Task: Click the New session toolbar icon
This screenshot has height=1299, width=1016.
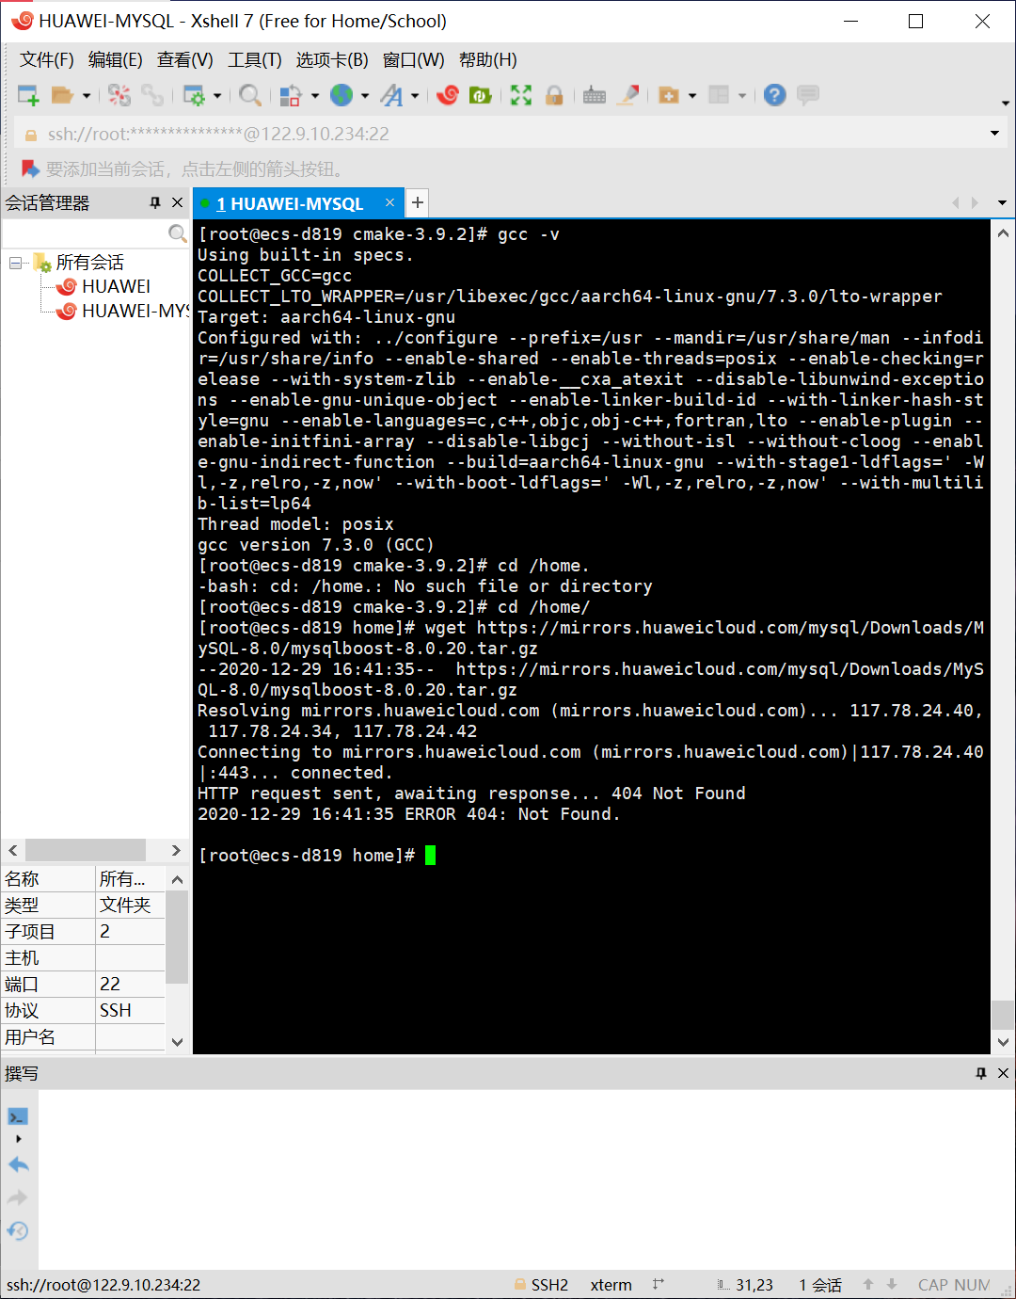Action: point(28,95)
